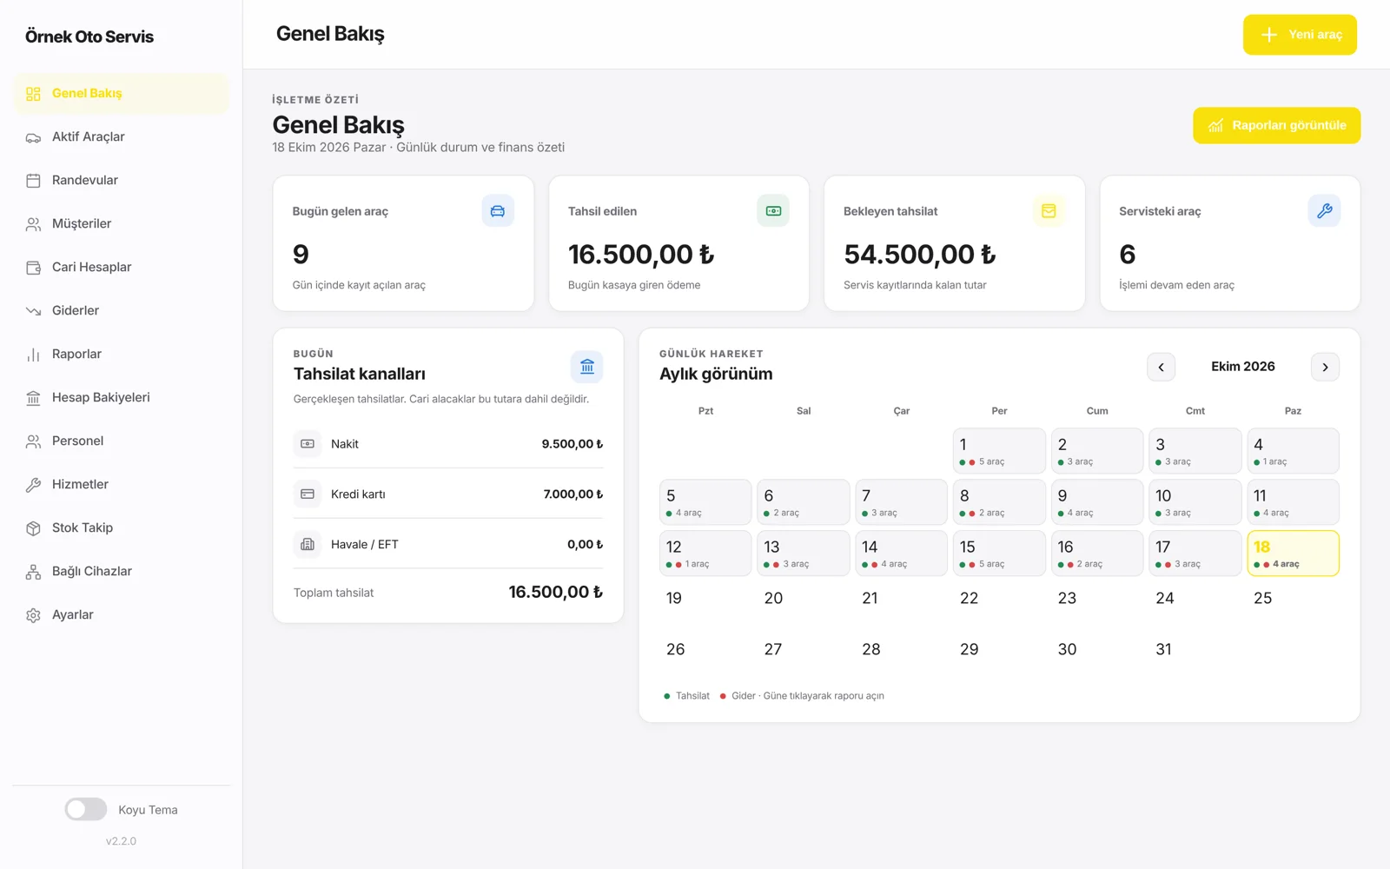Click the 54.500,00 ₺ pending amount
1390x869 pixels.
pyautogui.click(x=920, y=255)
